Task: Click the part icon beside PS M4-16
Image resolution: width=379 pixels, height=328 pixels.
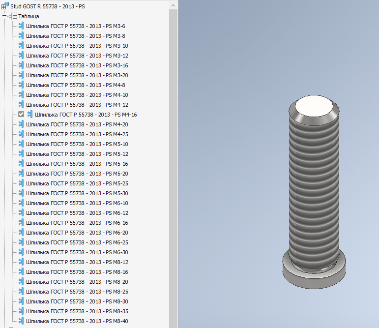Action: 30,115
